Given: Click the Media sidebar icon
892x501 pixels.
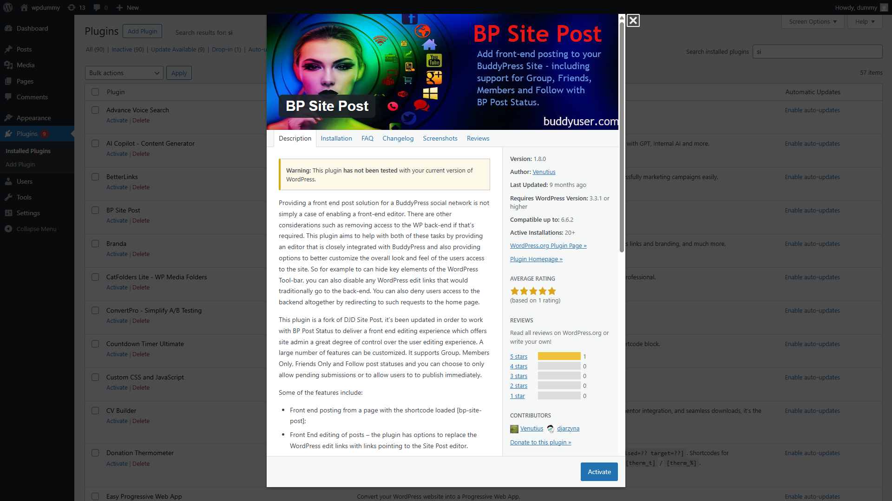Looking at the screenshot, I should 8,65.
